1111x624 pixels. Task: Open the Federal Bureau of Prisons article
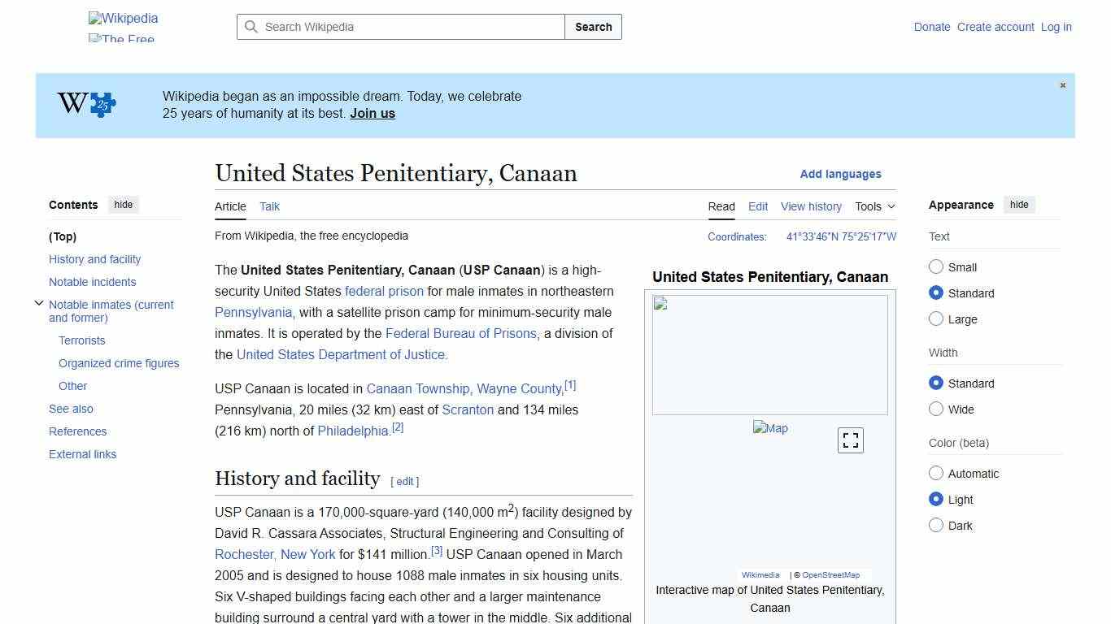tap(460, 333)
